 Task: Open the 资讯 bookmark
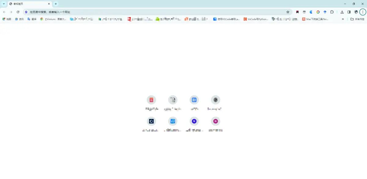(19, 19)
